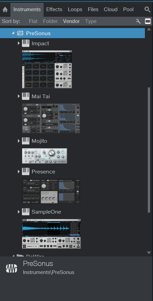Click the vertical scrollbar thumb

click(149, 150)
